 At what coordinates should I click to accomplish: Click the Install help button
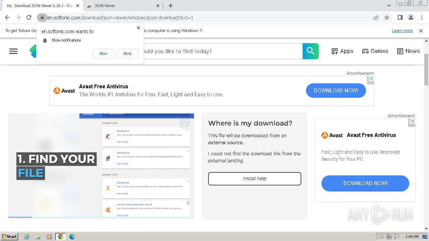(255, 179)
